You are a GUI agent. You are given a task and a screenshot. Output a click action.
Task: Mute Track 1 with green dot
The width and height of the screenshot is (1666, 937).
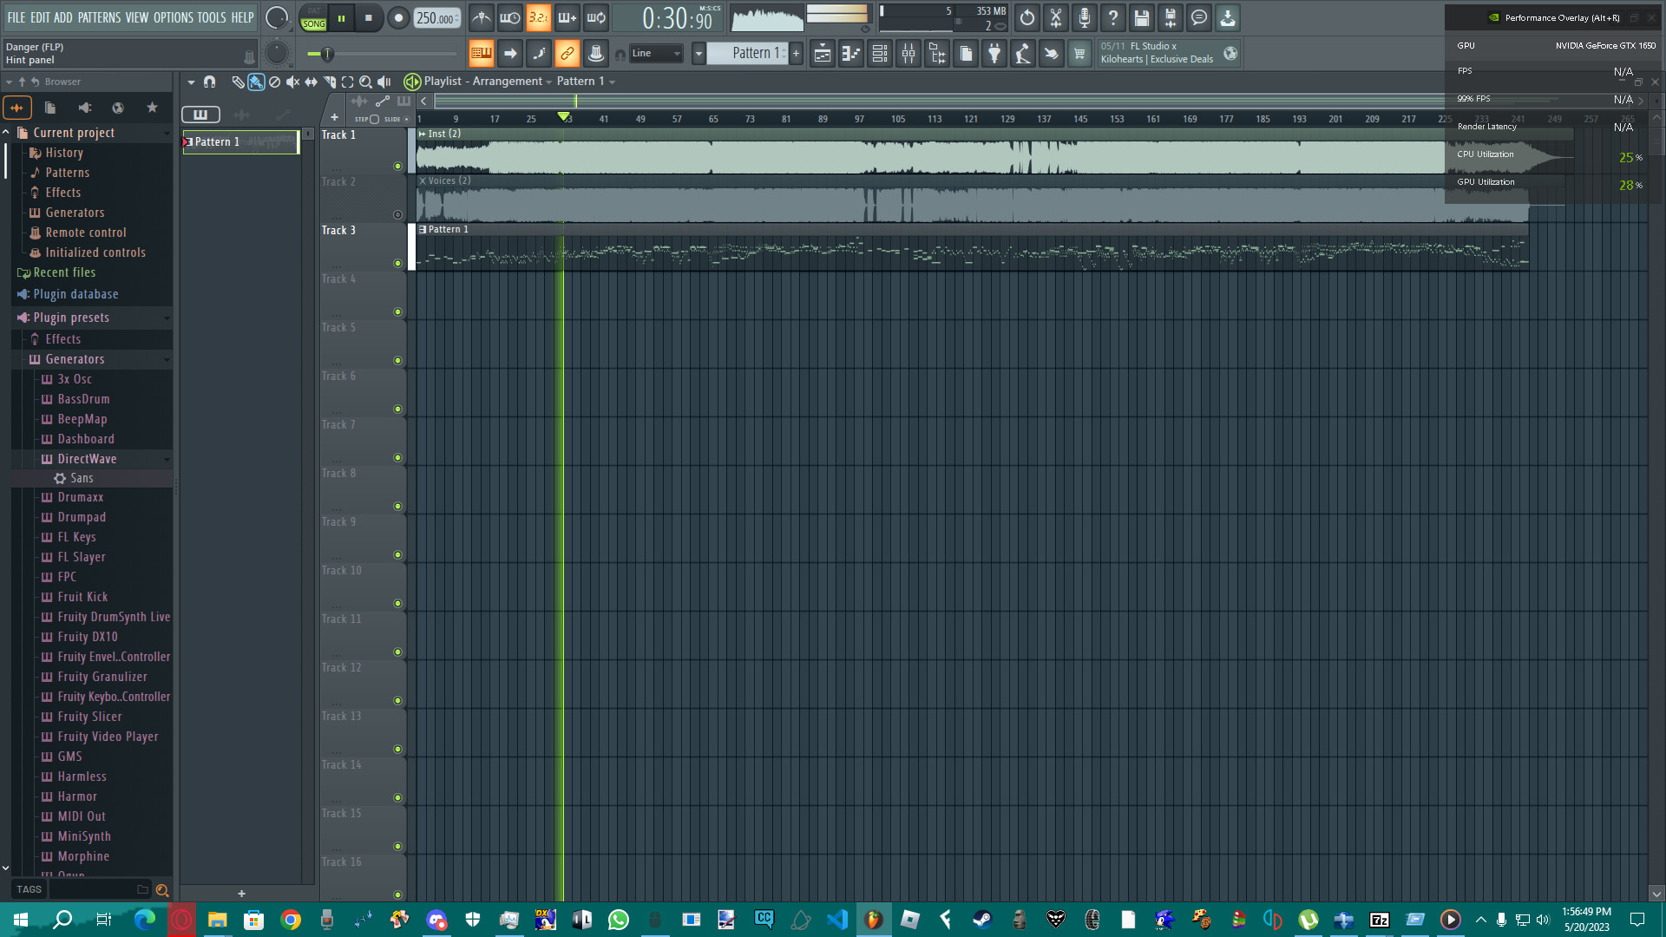click(397, 166)
